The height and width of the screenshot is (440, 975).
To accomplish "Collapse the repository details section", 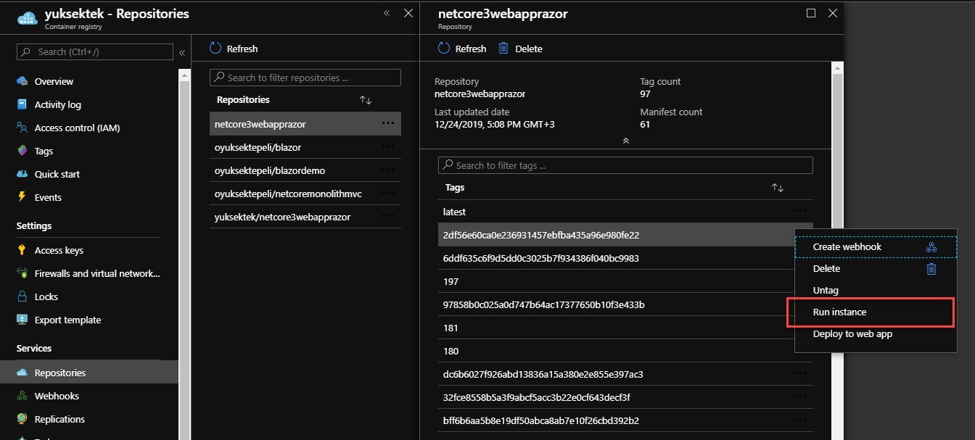I will coord(625,141).
